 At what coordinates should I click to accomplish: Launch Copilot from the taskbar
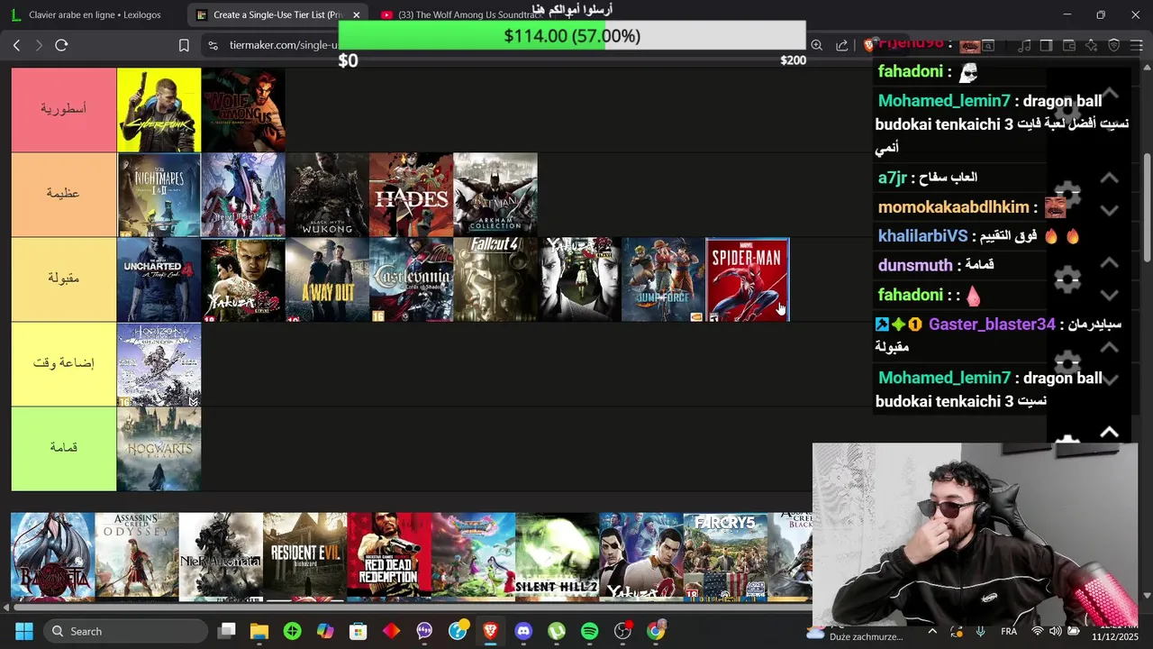pos(325,631)
